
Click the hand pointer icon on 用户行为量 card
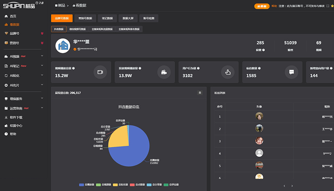click(228, 72)
